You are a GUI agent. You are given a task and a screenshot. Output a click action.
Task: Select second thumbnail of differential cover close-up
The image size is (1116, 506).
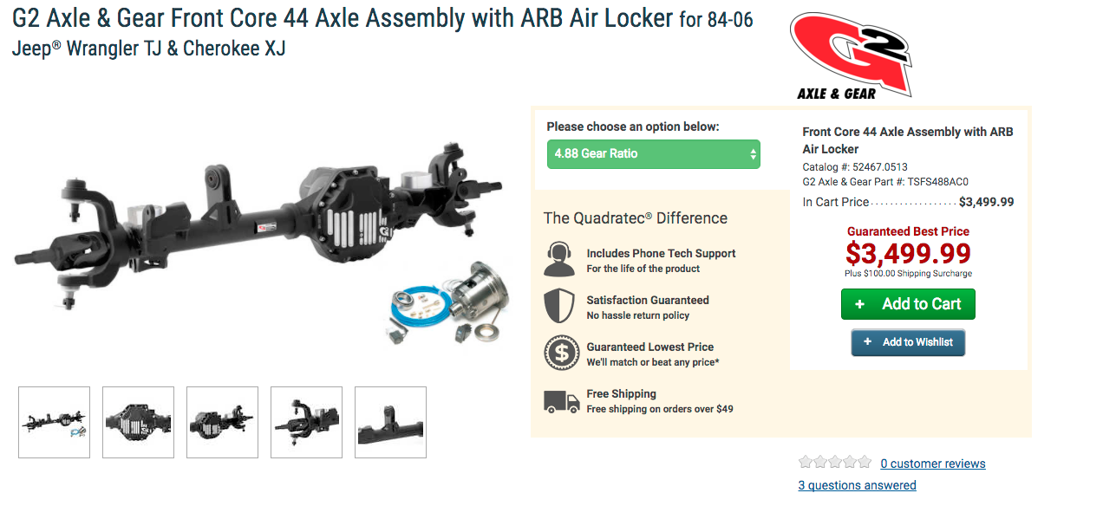pos(138,422)
